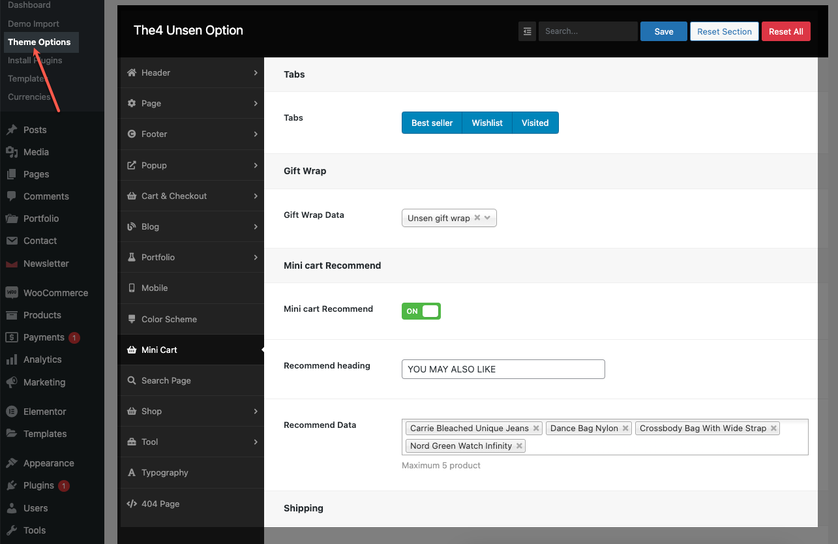Focus the options Search field
The image size is (838, 544).
click(588, 31)
